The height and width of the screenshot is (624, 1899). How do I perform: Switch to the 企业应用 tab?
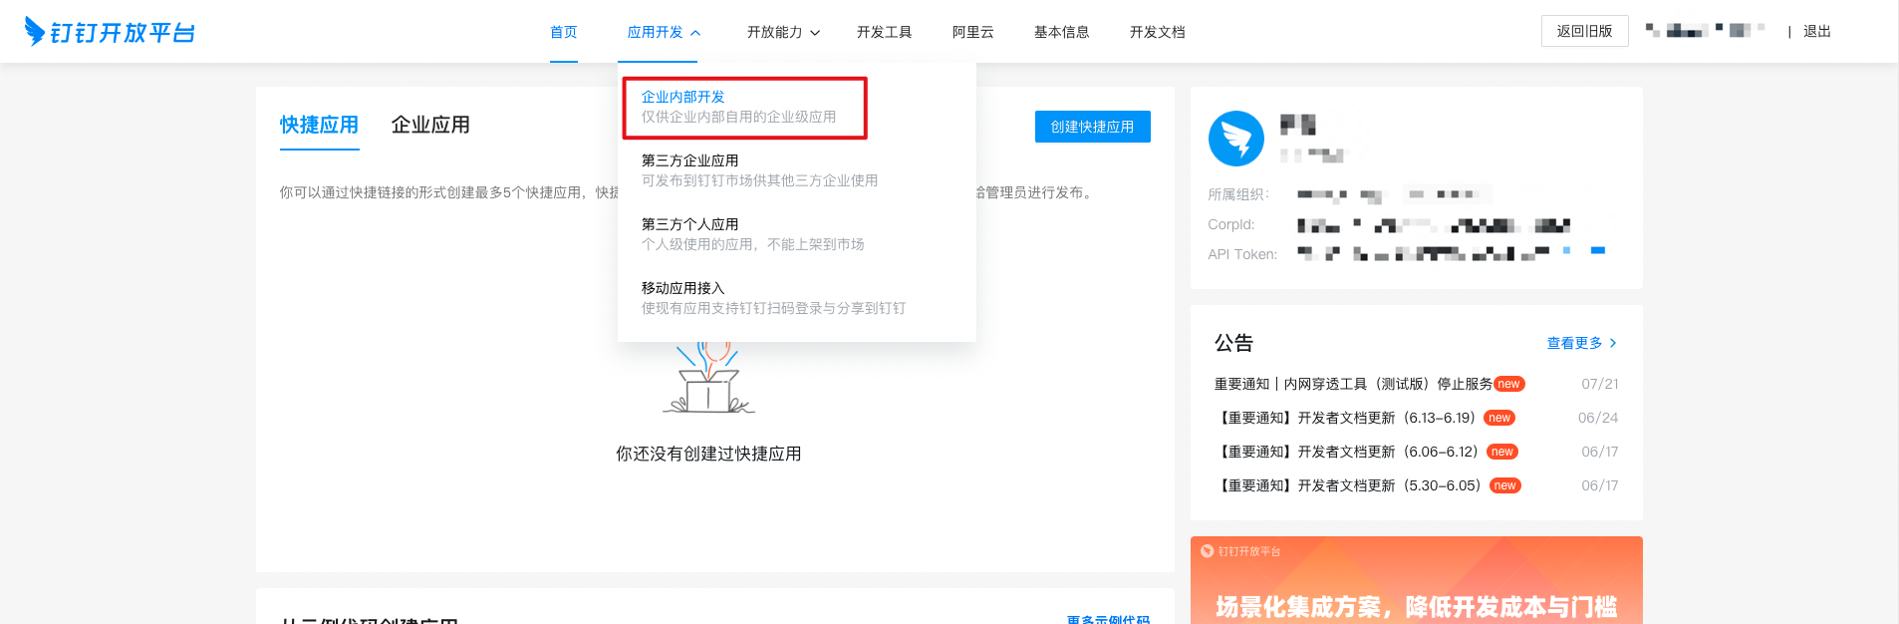point(430,125)
